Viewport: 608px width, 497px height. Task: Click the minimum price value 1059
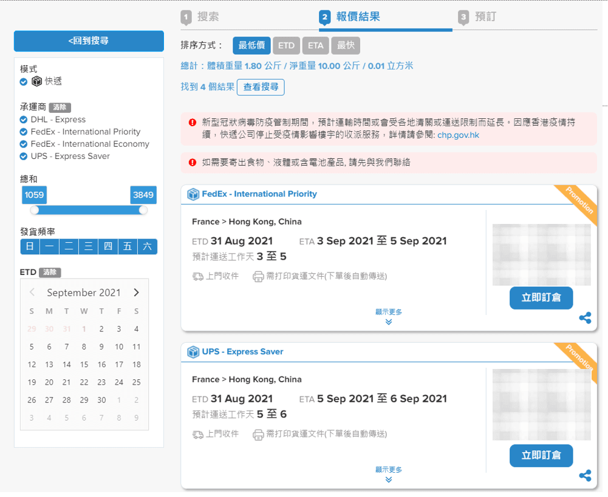click(x=34, y=195)
